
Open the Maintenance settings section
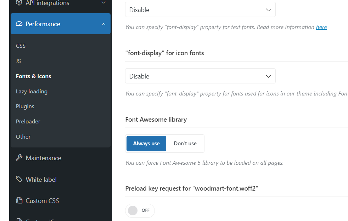[43, 158]
